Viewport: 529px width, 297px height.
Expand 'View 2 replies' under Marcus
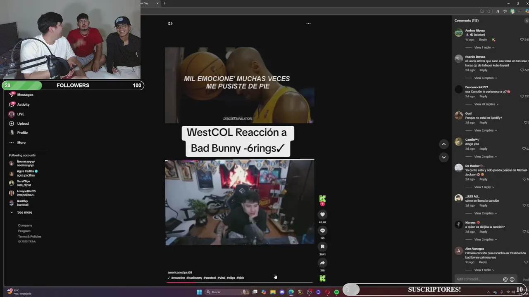pos(486,239)
